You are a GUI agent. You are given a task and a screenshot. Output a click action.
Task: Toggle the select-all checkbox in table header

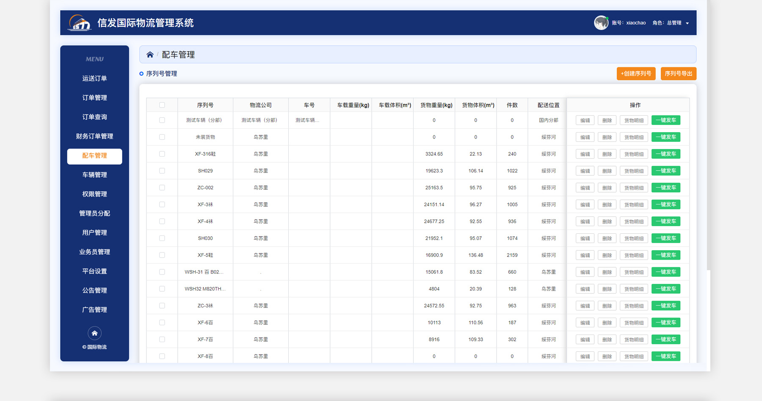click(162, 105)
